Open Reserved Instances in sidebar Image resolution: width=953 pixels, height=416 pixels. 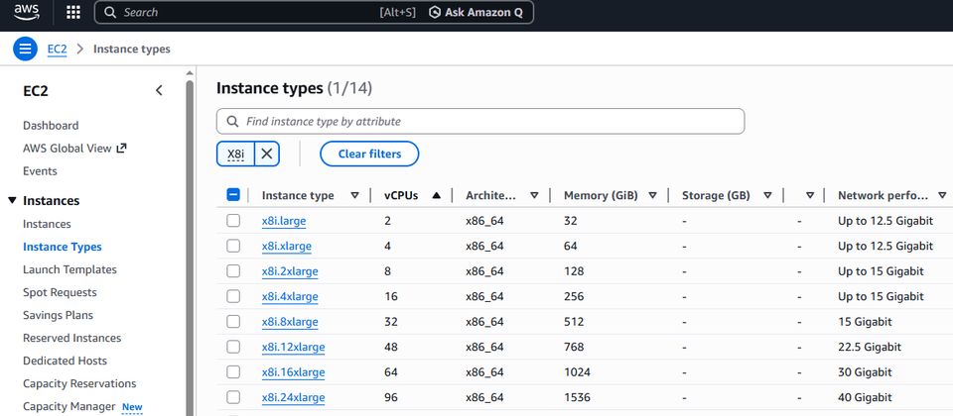tap(71, 338)
